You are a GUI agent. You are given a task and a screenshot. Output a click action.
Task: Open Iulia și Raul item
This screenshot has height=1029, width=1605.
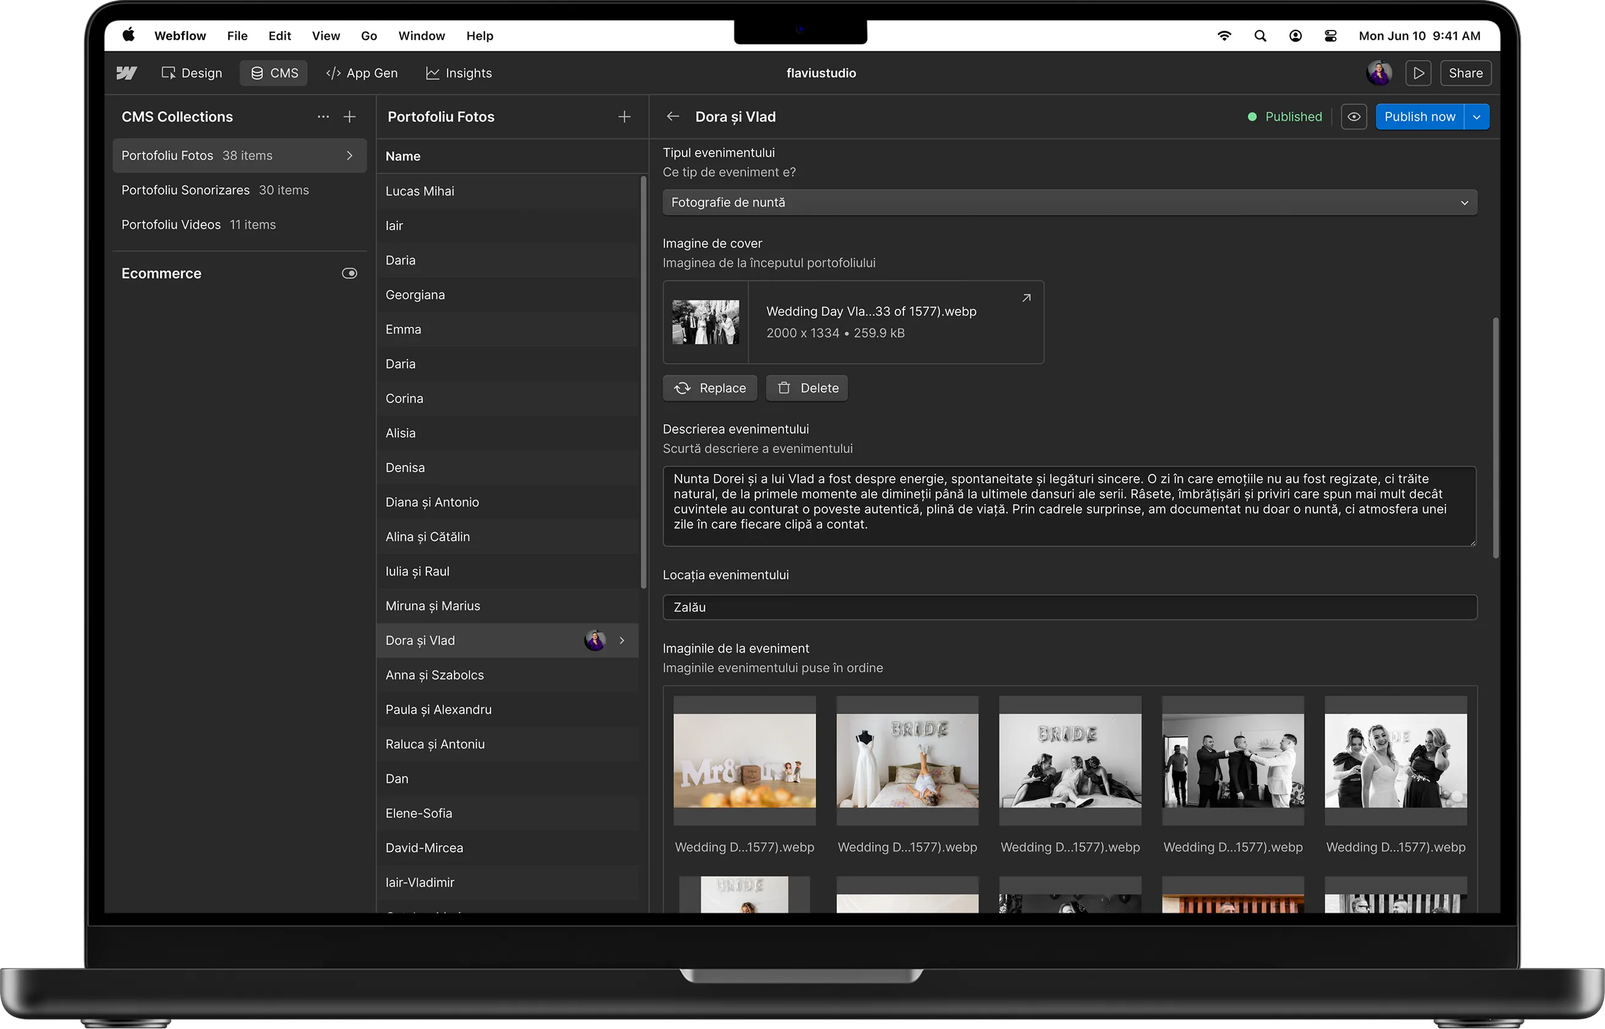coord(507,571)
